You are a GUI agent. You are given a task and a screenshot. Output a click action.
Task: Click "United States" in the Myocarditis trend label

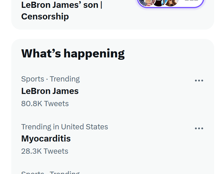(x=84, y=127)
